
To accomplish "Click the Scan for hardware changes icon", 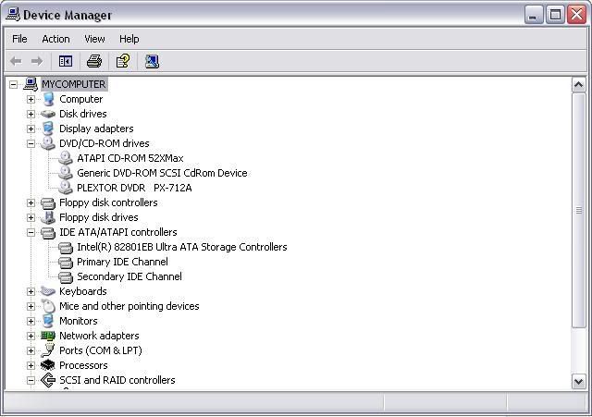I will click(152, 61).
